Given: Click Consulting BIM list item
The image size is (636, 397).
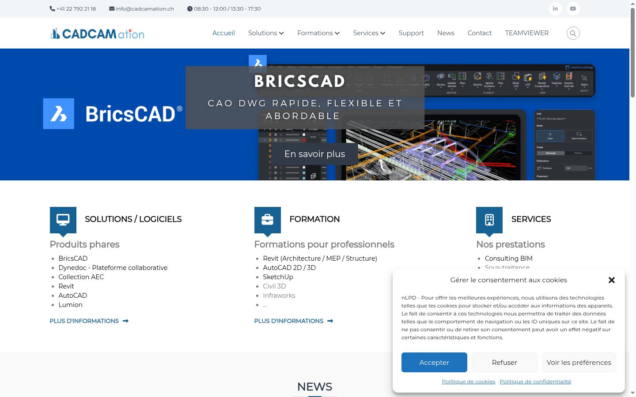Looking at the screenshot, I should (508, 258).
